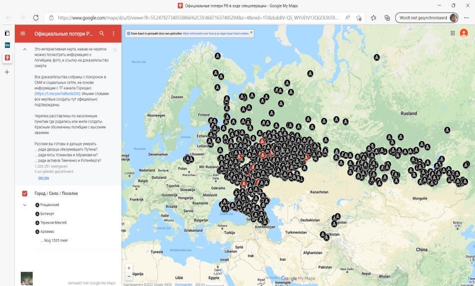This screenshot has height=286, width=475.
Task: Click the Voorwaarden terms link
Action: click(x=183, y=285)
